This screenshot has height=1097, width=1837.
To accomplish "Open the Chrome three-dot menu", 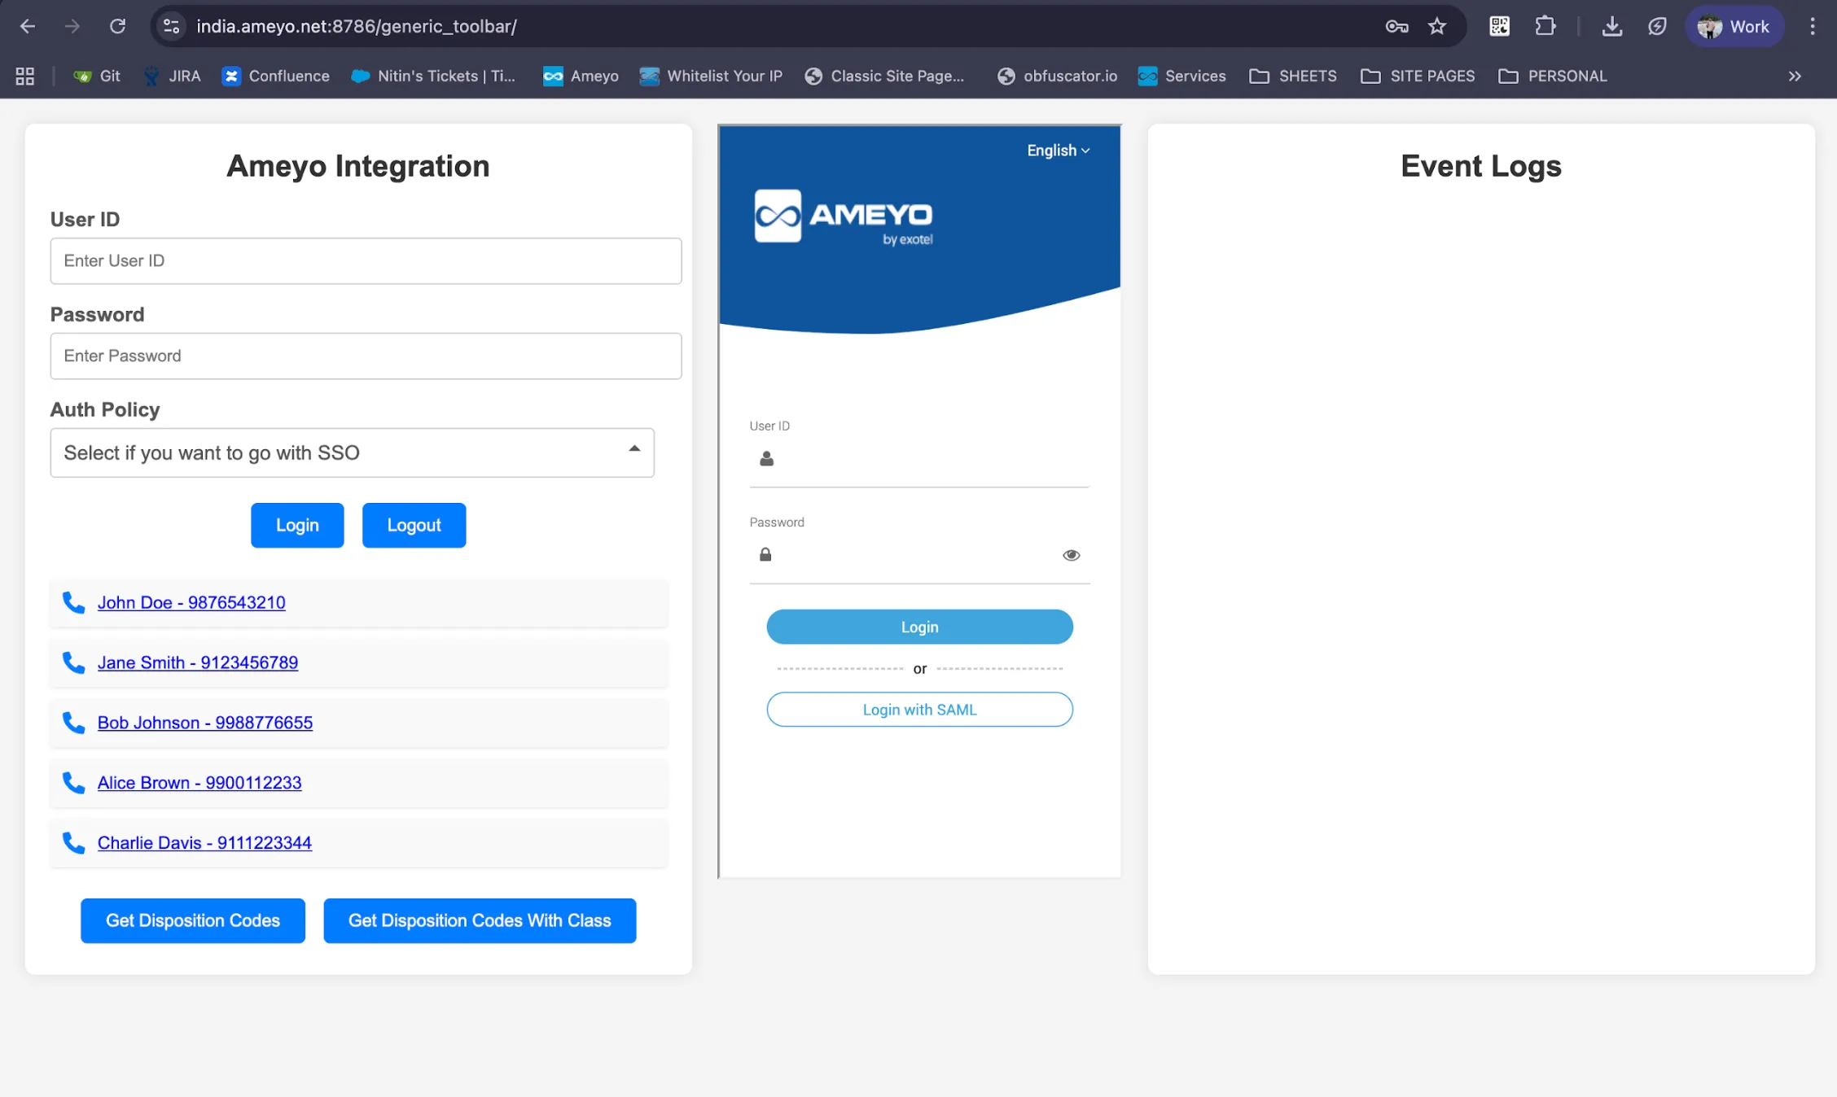I will coord(1812,26).
